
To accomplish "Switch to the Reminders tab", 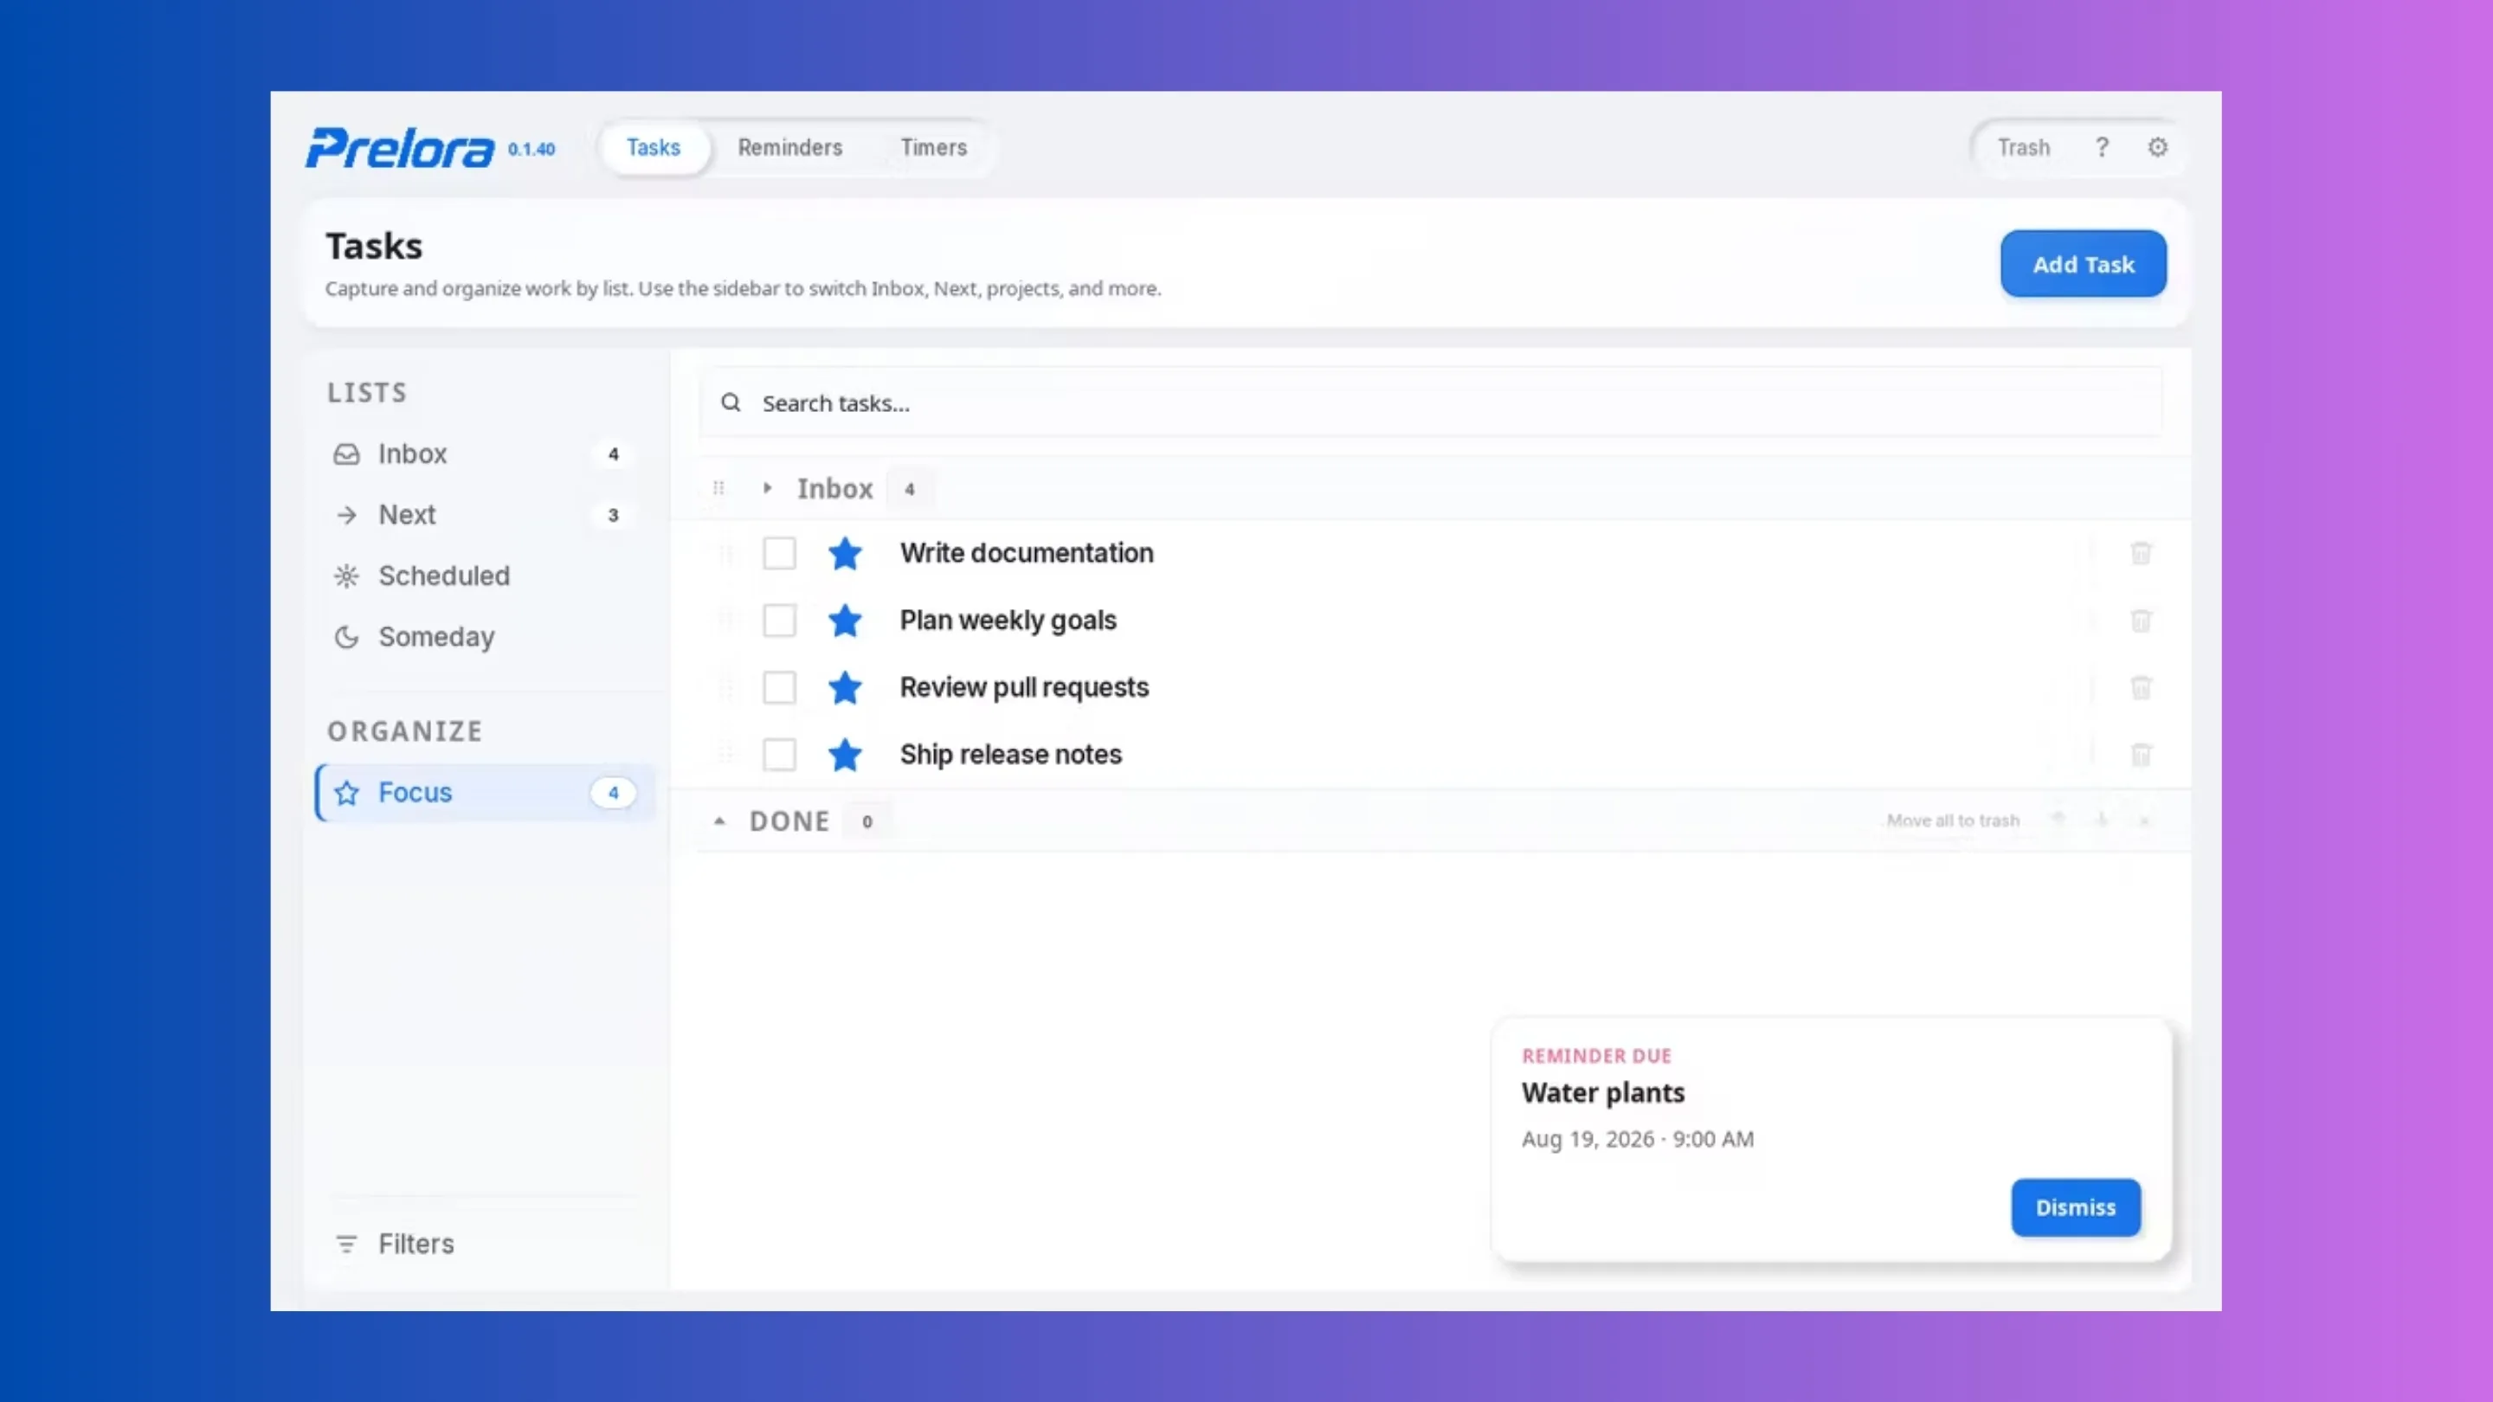I will click(789, 147).
